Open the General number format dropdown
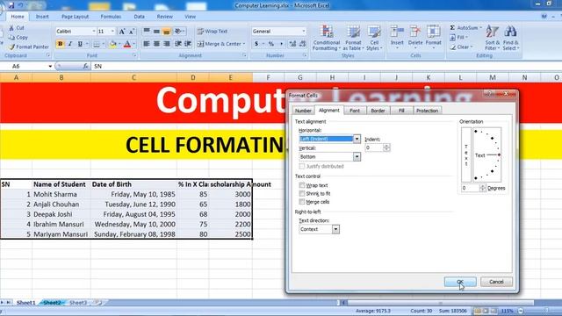This screenshot has height=316, width=562. point(304,32)
